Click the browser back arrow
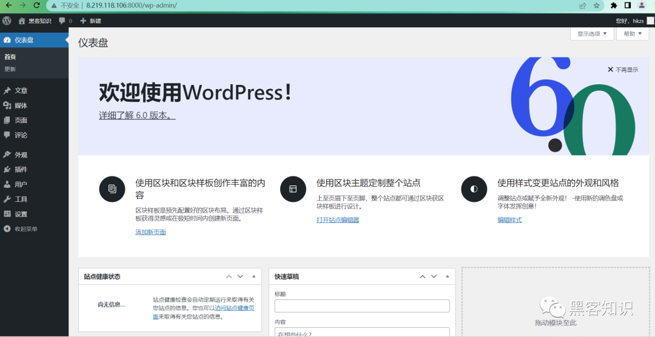Viewport: 655px width, 337px height. coord(8,5)
